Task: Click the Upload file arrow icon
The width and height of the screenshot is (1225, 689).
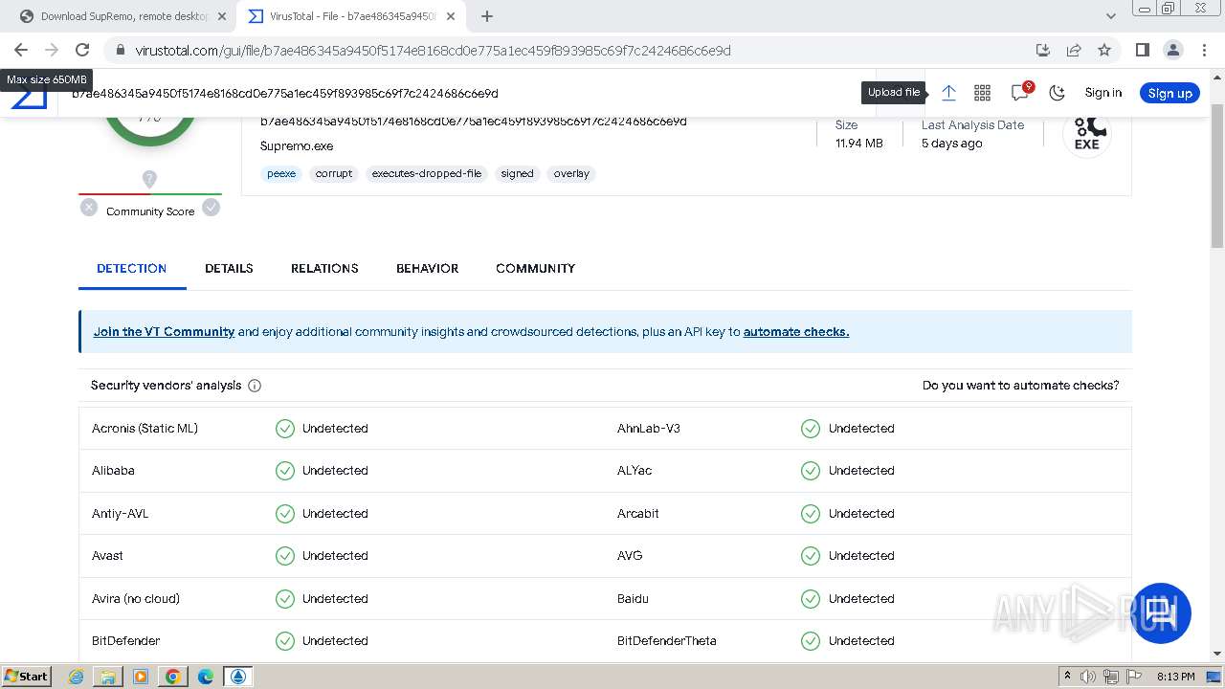Action: tap(948, 93)
